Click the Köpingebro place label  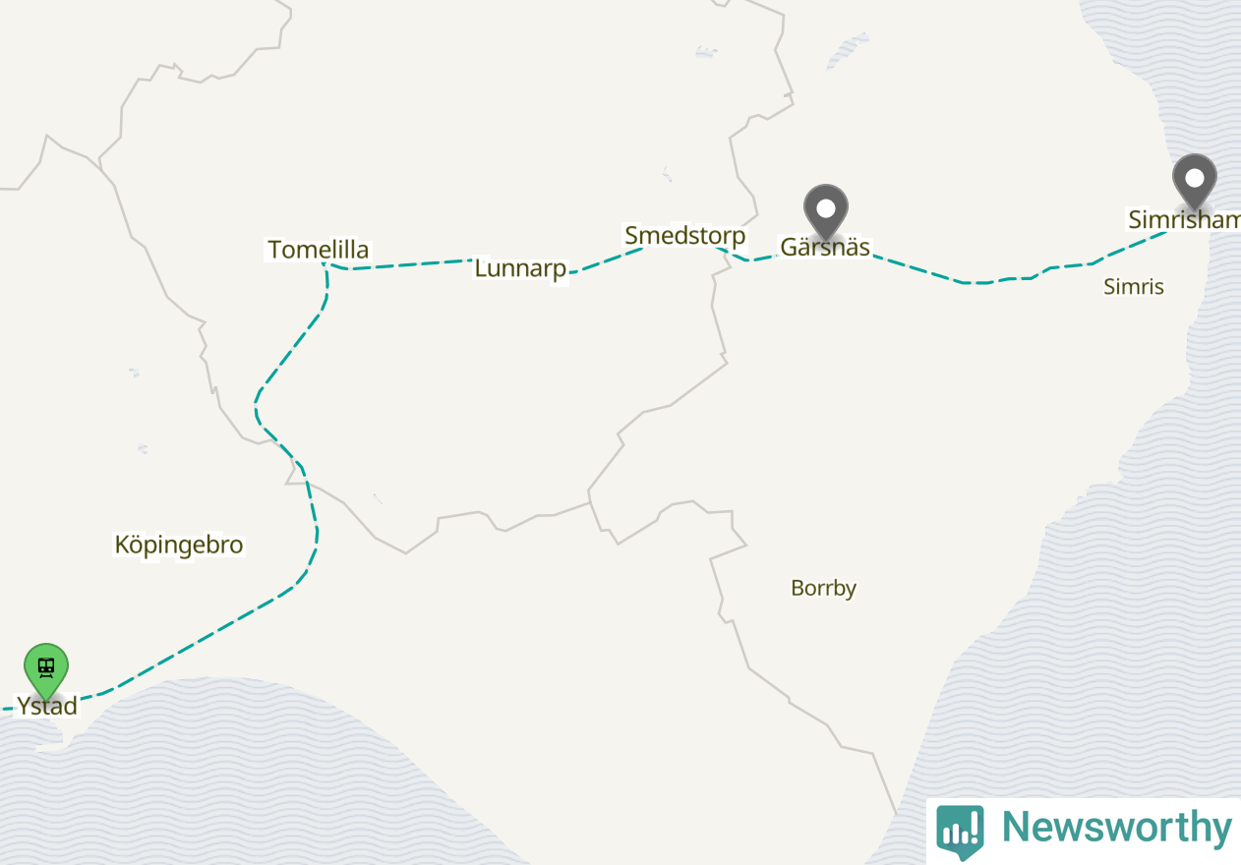[x=179, y=545]
